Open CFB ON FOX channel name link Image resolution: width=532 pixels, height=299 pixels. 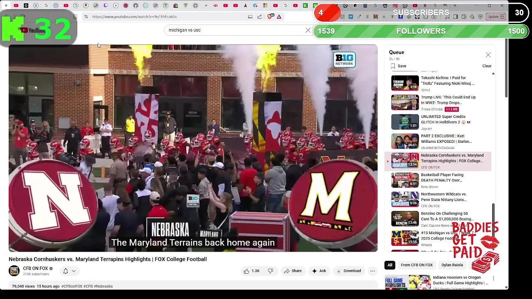tap(35, 268)
